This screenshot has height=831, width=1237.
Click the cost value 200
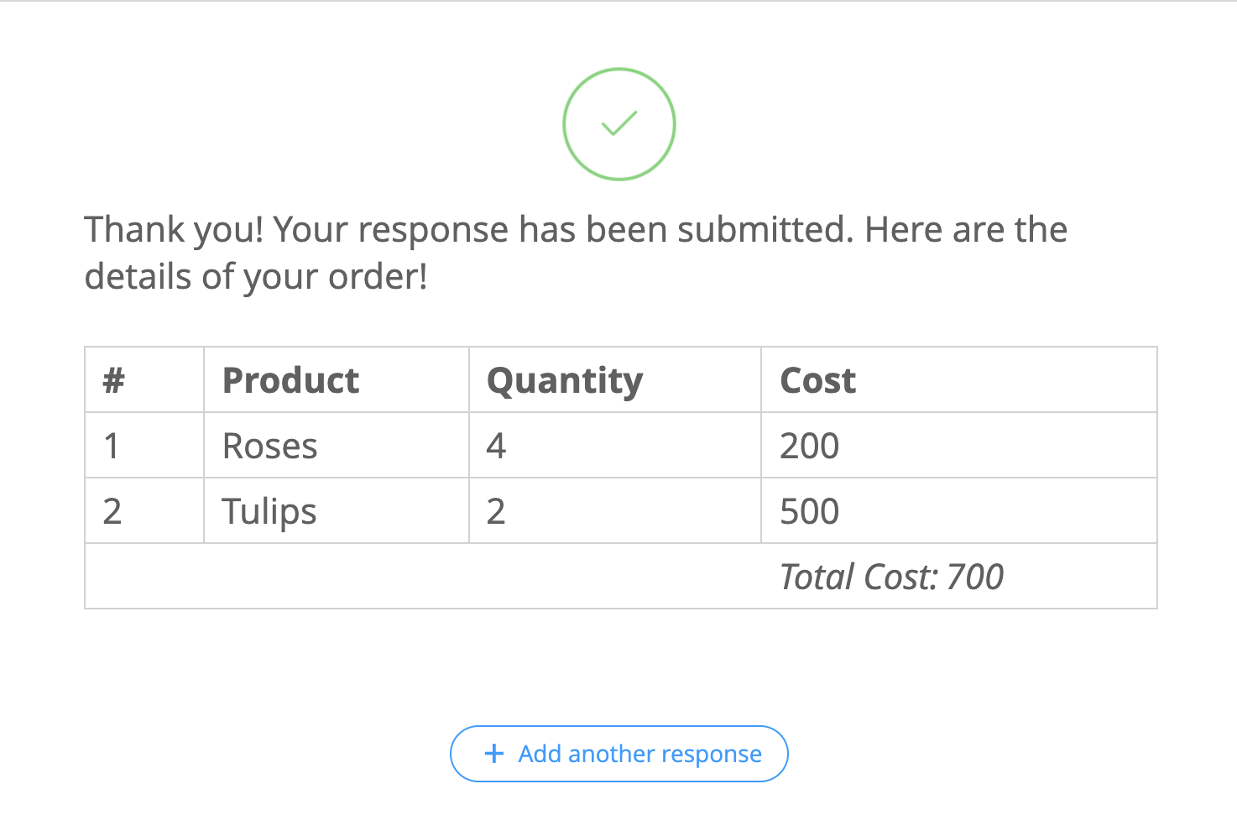(809, 446)
